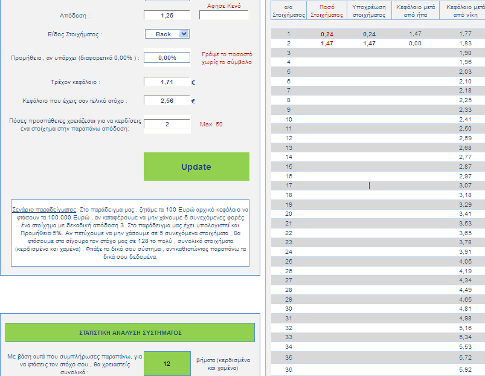Click the Υποχρέωση στοιχήματος column header
Screen dimensions: 485x376
[369, 11]
